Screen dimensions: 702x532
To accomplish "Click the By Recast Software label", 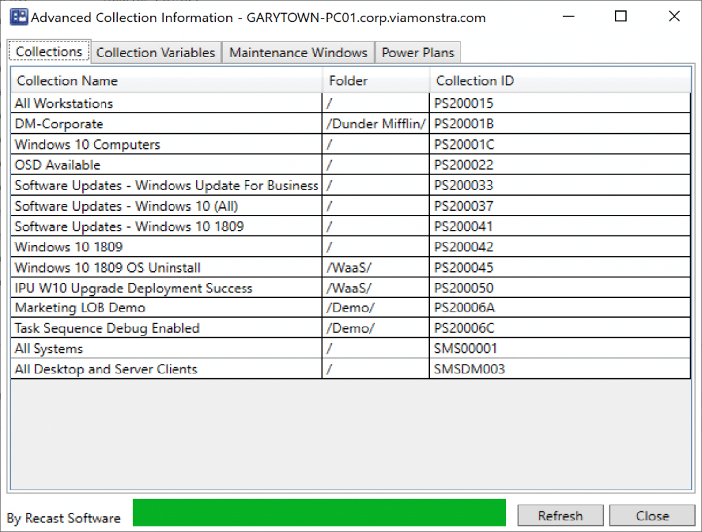I will (64, 518).
